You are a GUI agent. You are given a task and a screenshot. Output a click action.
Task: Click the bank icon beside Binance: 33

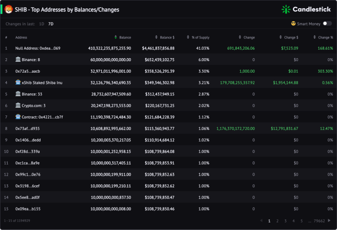pos(18,94)
